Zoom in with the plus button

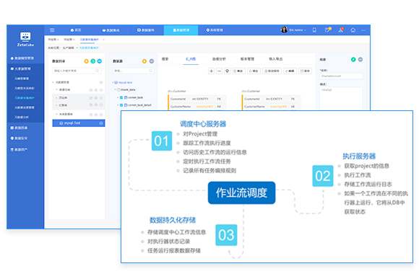211,71
